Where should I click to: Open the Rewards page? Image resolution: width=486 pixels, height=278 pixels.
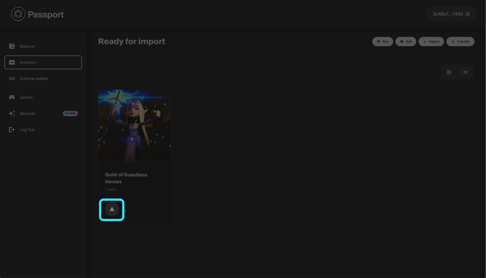[43, 114]
